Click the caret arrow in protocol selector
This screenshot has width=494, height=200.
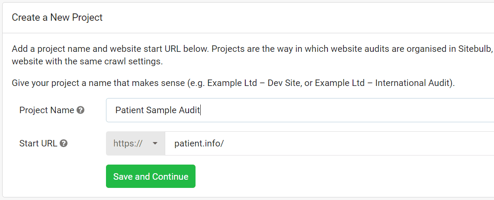pyautogui.click(x=155, y=144)
